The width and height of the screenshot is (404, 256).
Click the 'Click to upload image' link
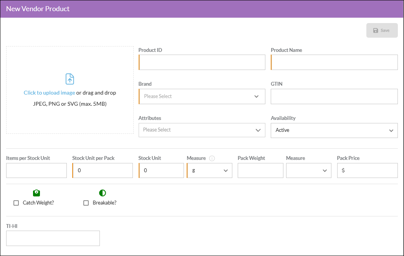pos(49,93)
